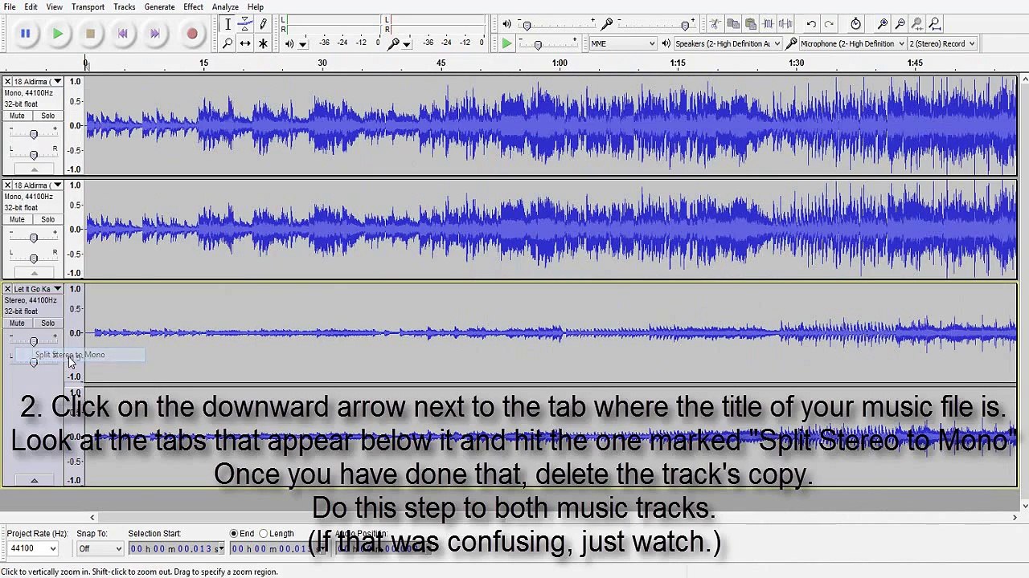Skip to start of project
This screenshot has height=578, width=1029.
click(122, 34)
